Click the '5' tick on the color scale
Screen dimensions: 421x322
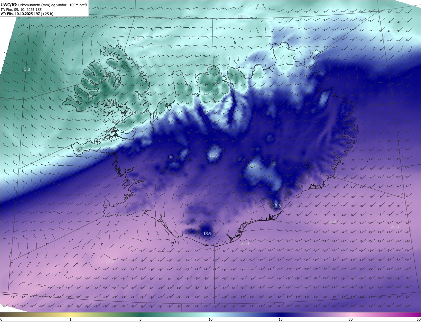pos(140,319)
